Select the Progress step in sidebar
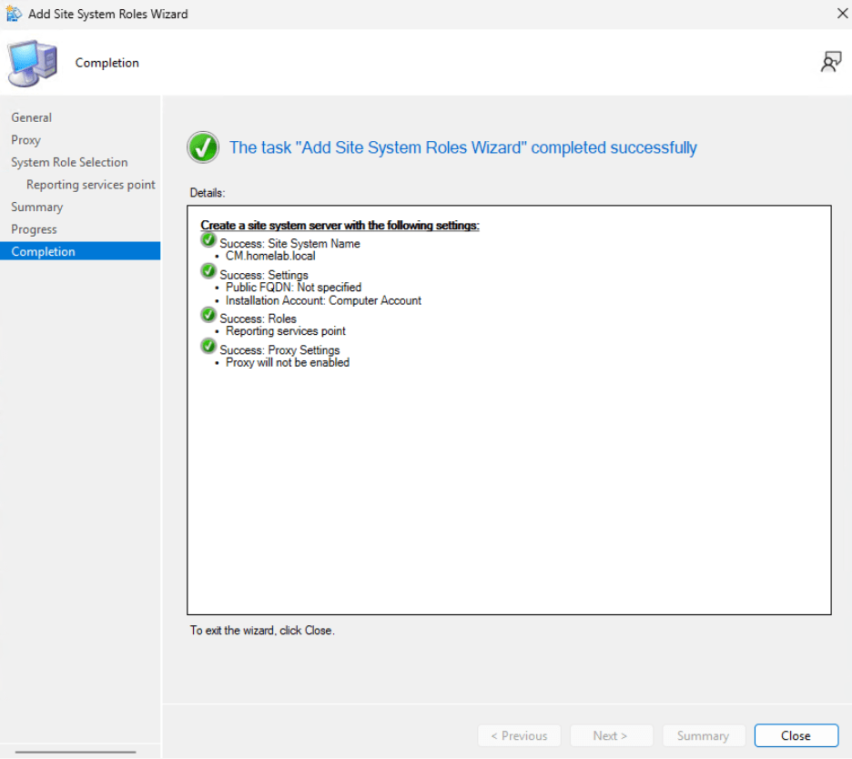 click(x=35, y=229)
